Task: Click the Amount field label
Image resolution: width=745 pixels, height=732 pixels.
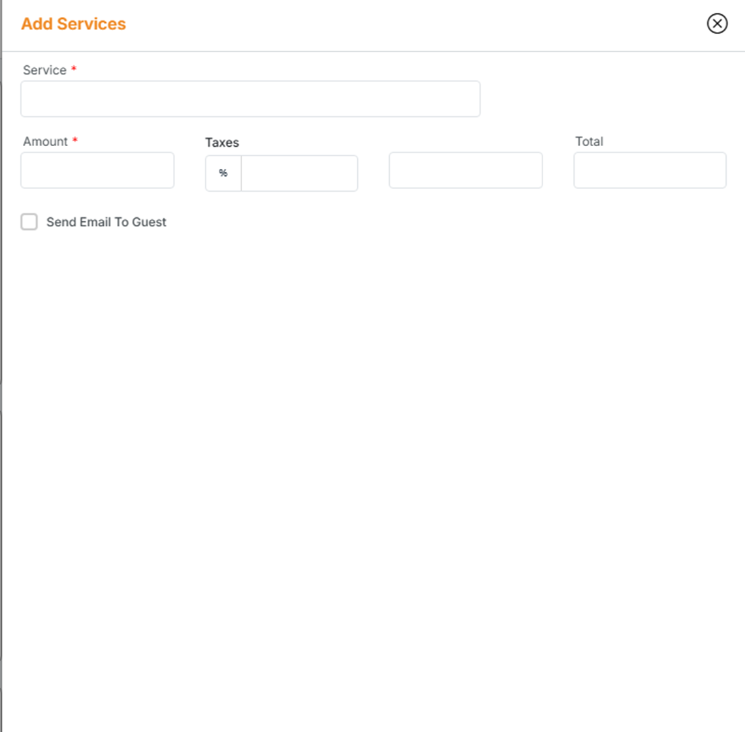Action: pyautogui.click(x=45, y=142)
